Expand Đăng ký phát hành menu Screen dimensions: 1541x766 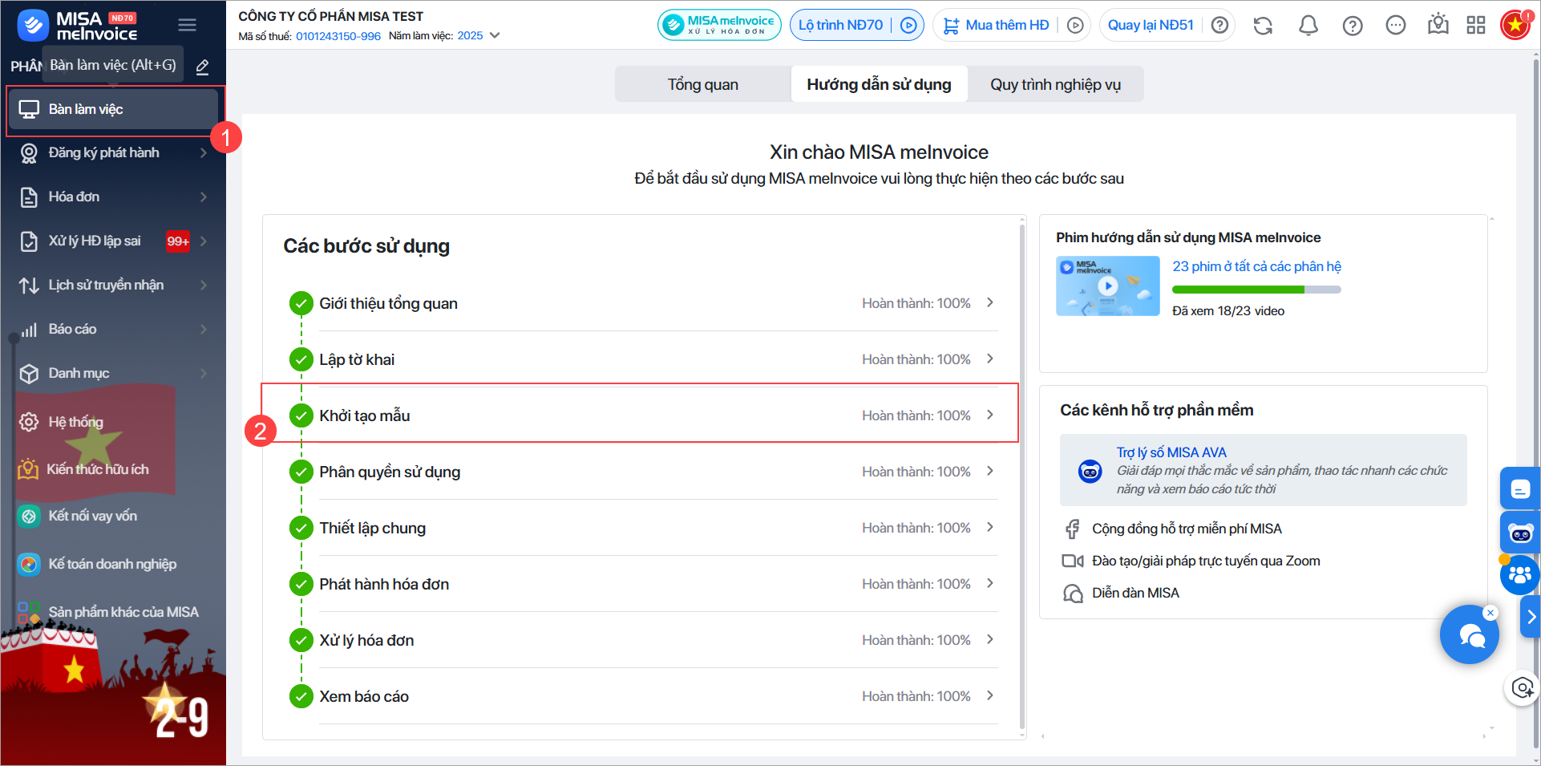click(x=113, y=152)
